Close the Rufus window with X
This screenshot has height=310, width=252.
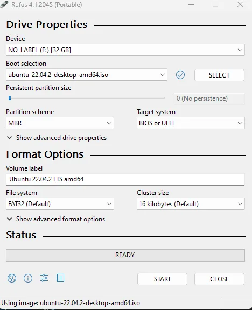click(240, 4)
